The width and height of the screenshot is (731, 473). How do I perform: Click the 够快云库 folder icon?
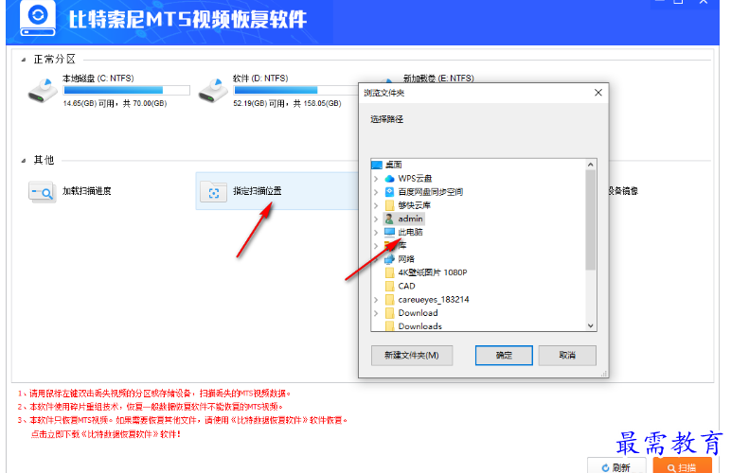coord(390,205)
